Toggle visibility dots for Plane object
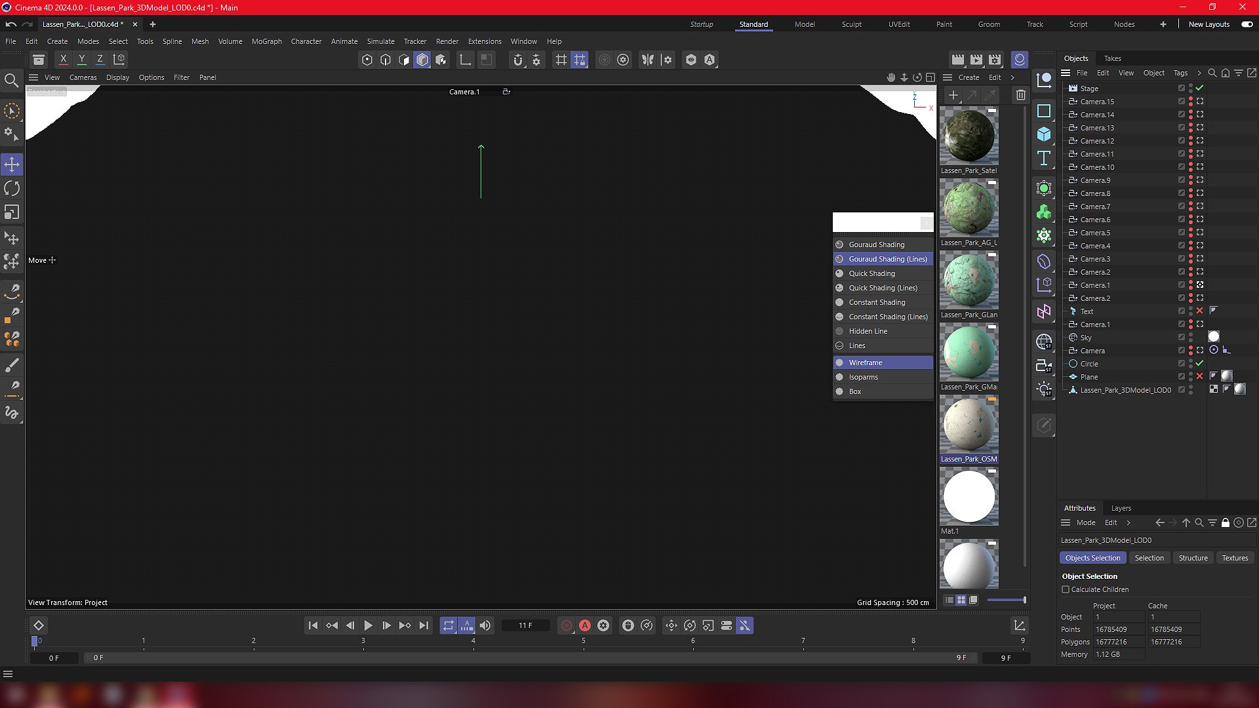Screen dimensions: 1259x708 point(1191,377)
